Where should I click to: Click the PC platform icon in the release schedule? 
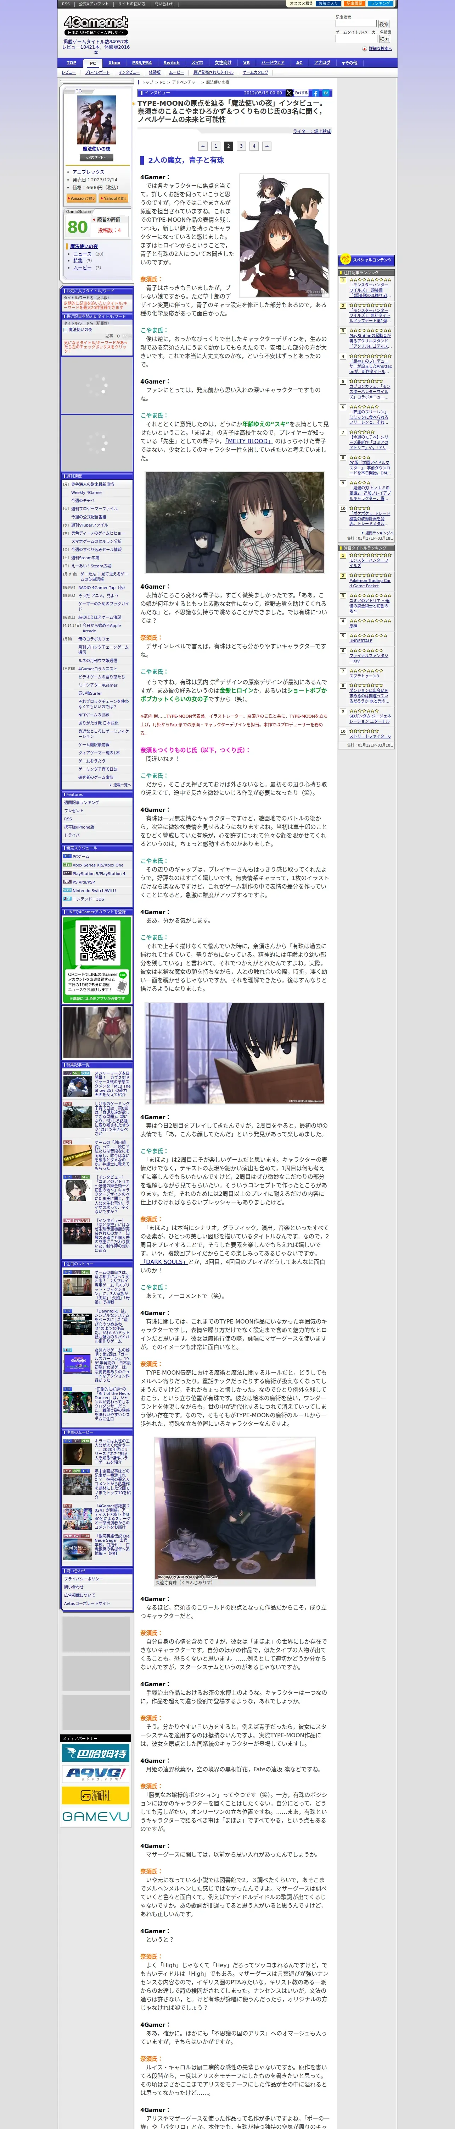[67, 856]
